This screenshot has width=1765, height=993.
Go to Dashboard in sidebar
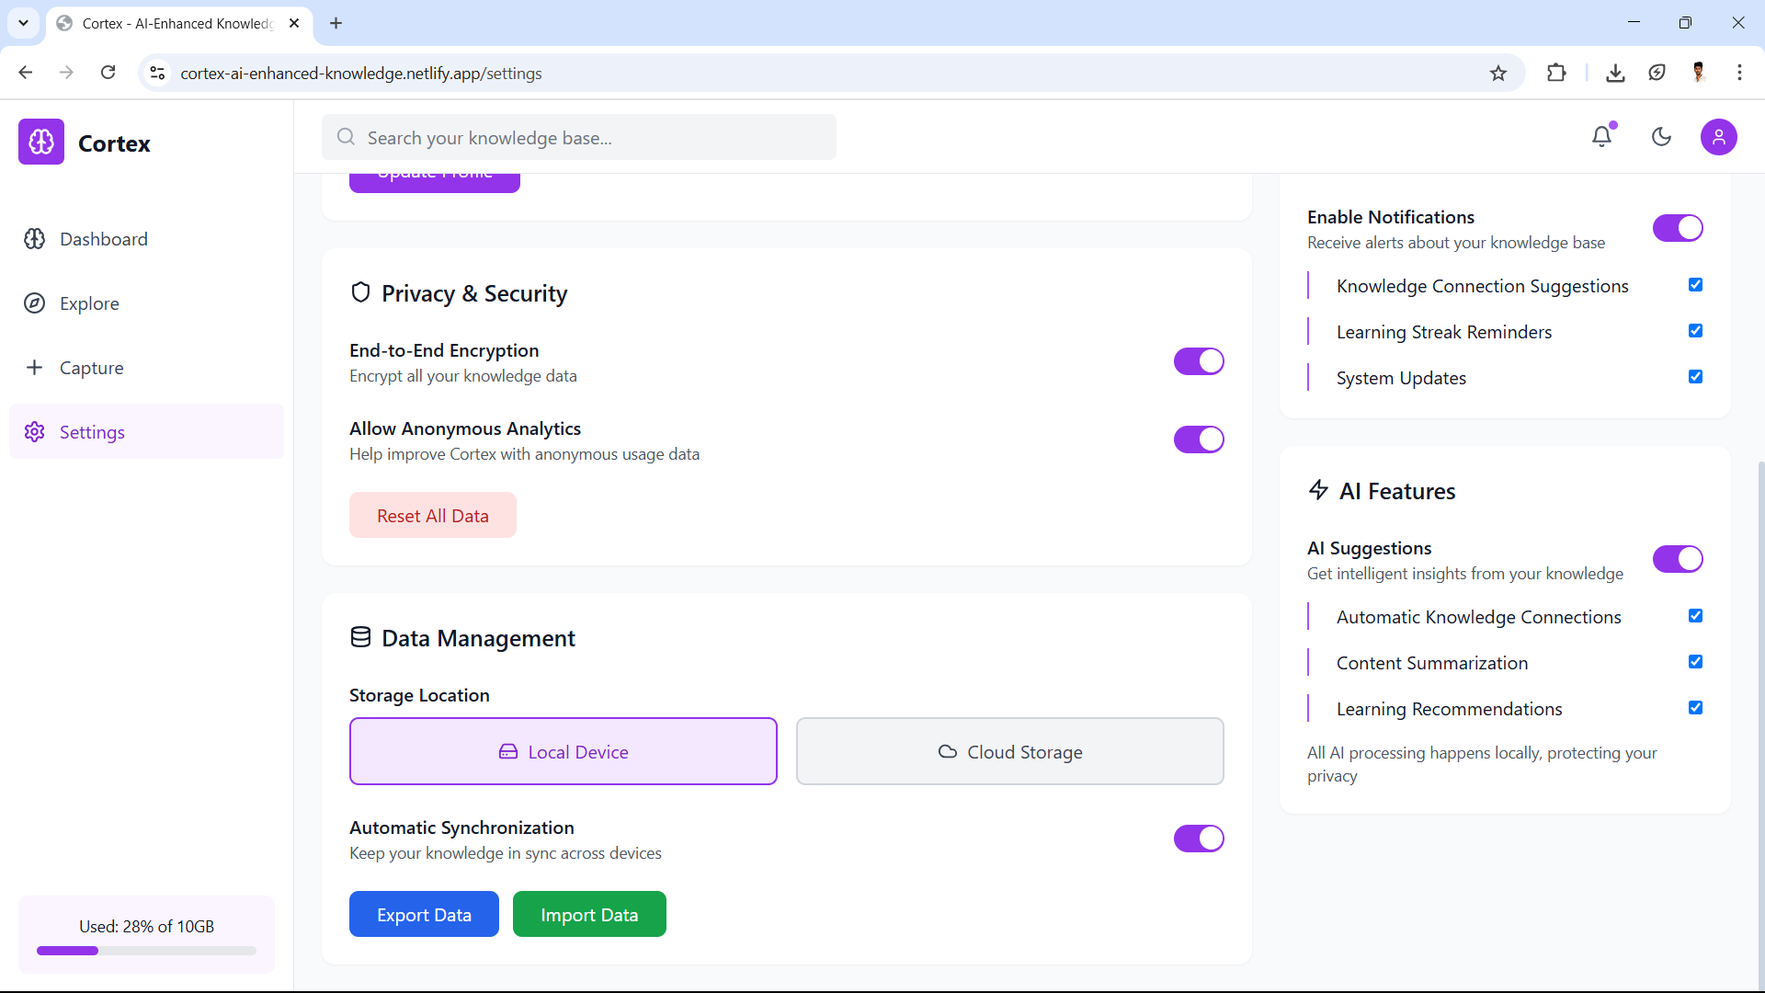103,239
